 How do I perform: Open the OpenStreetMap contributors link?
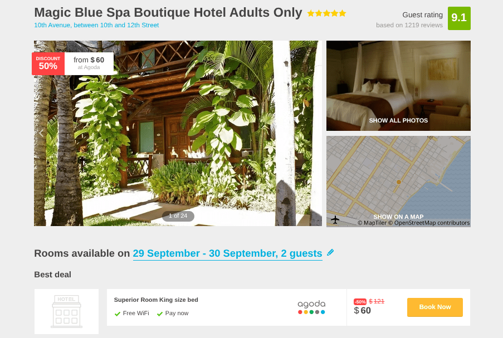[x=432, y=223]
